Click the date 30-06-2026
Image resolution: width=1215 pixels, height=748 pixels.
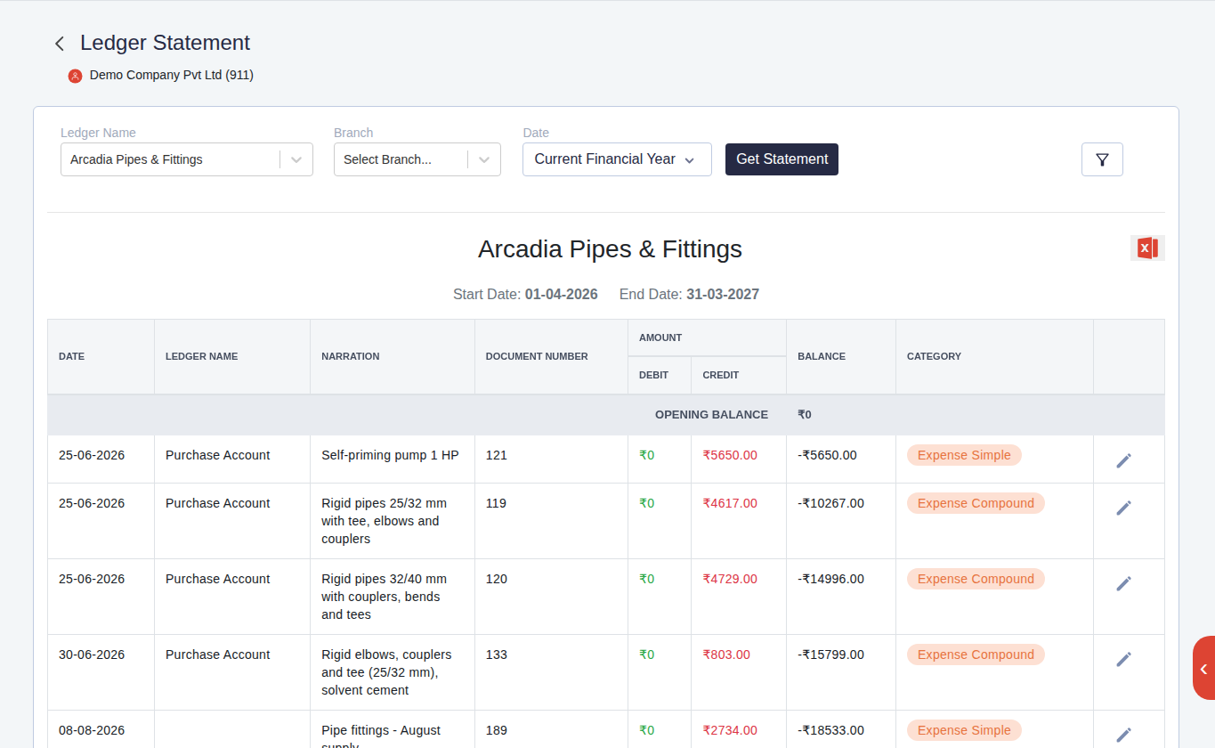[92, 654]
